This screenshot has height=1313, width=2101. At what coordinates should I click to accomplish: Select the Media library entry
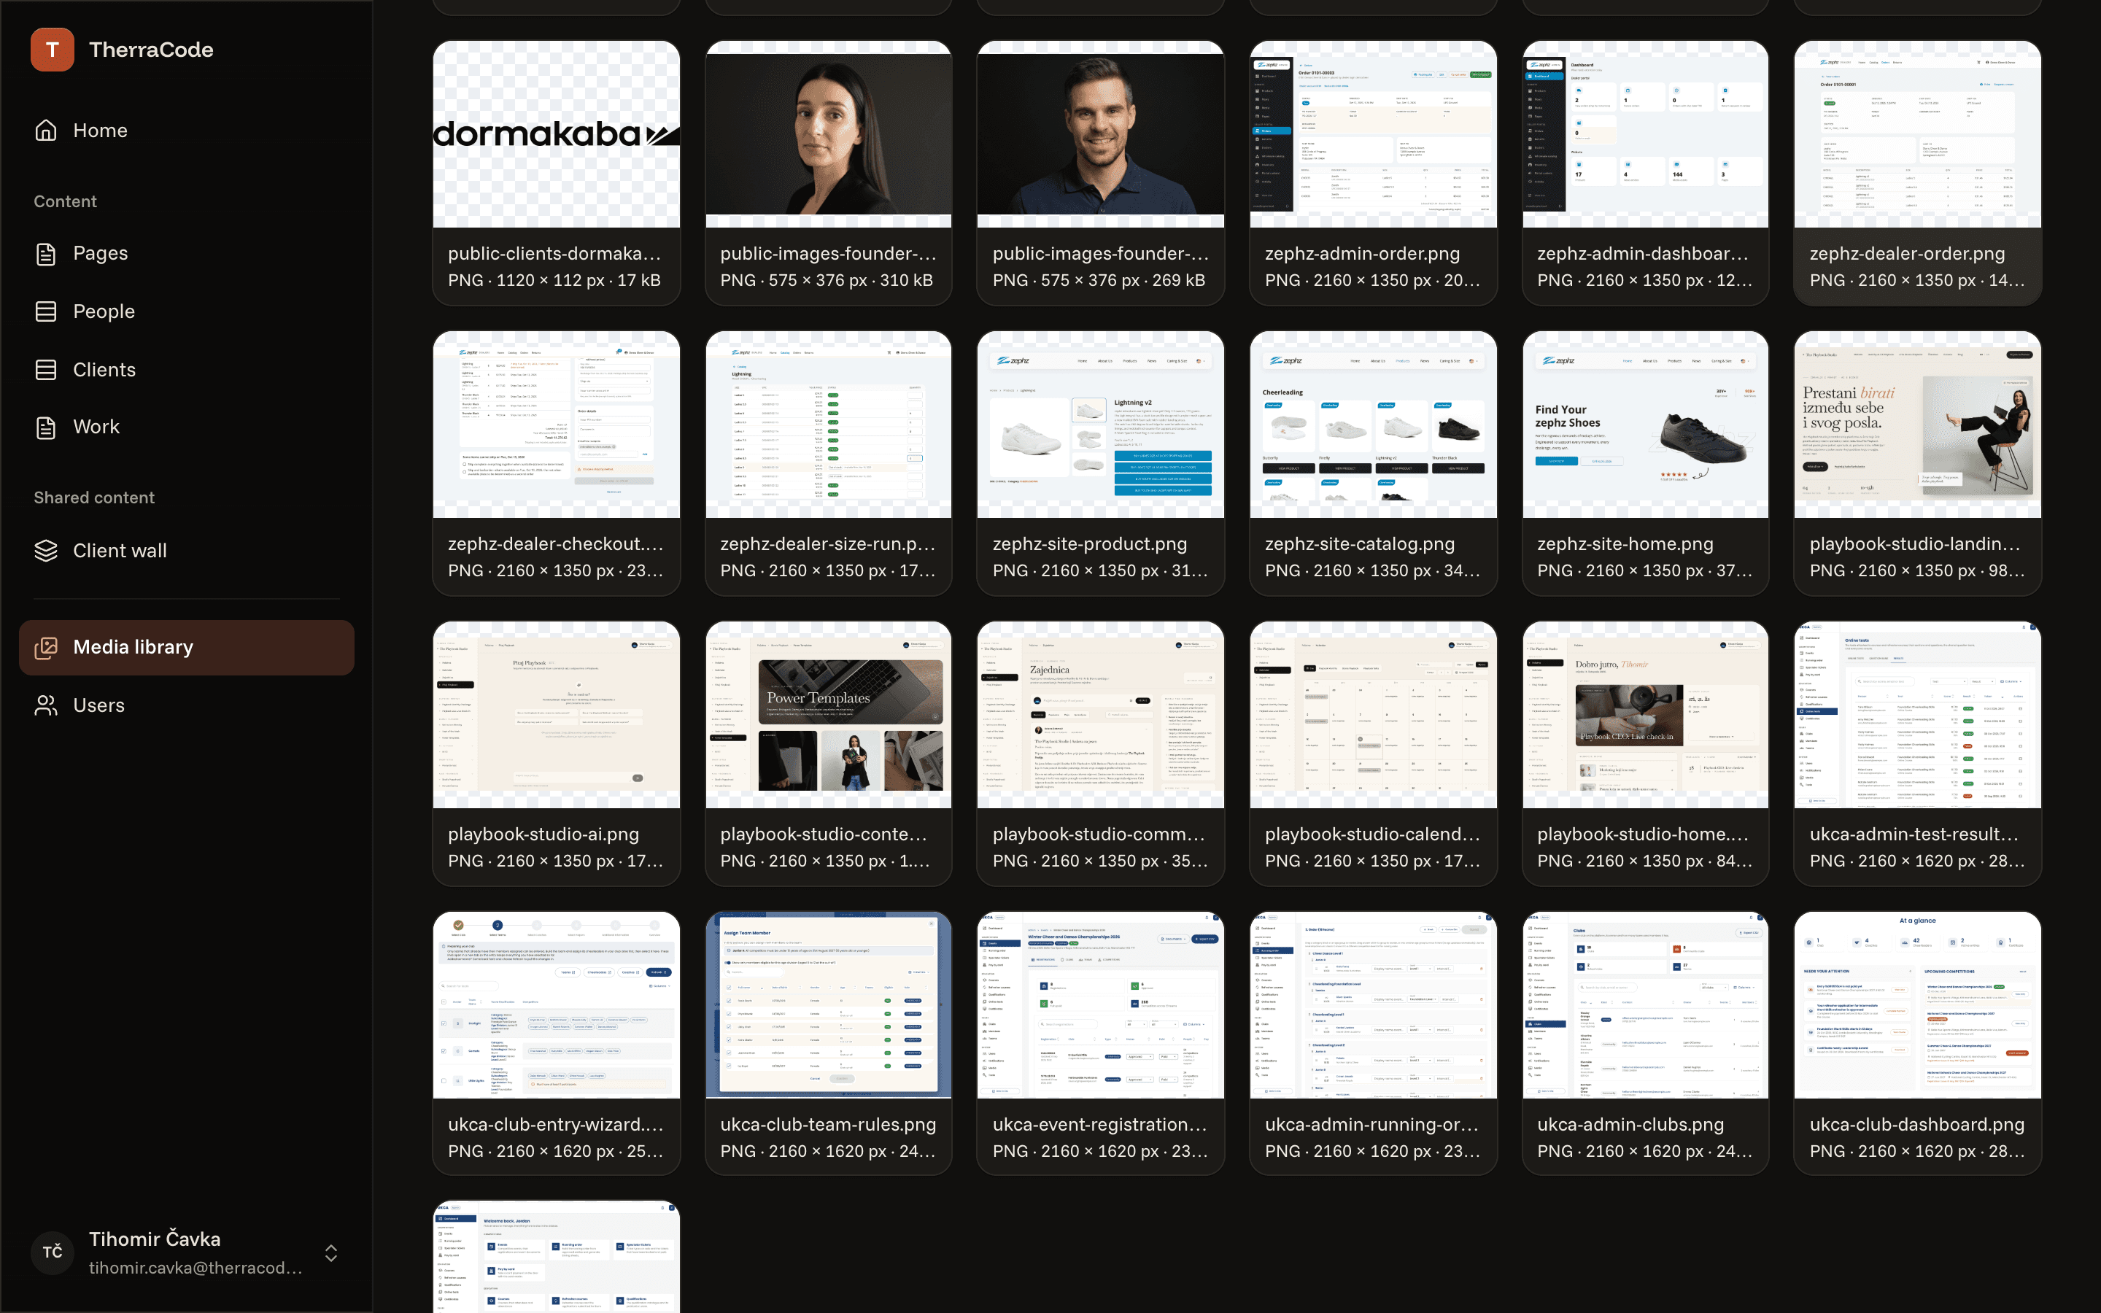[187, 647]
